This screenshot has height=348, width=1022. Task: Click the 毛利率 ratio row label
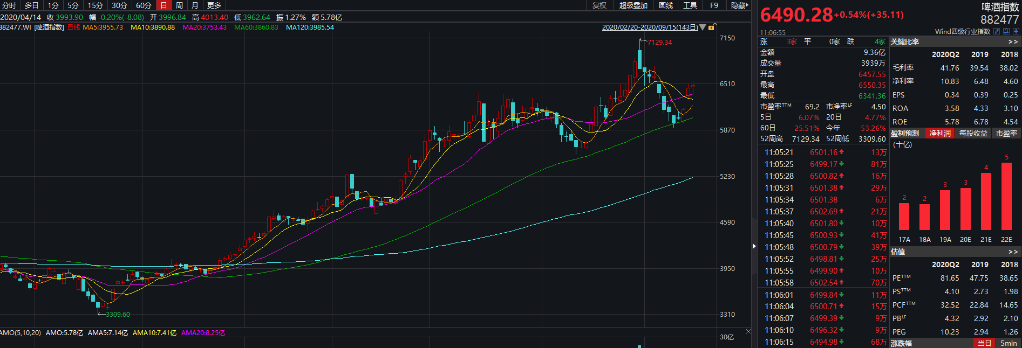coord(903,67)
